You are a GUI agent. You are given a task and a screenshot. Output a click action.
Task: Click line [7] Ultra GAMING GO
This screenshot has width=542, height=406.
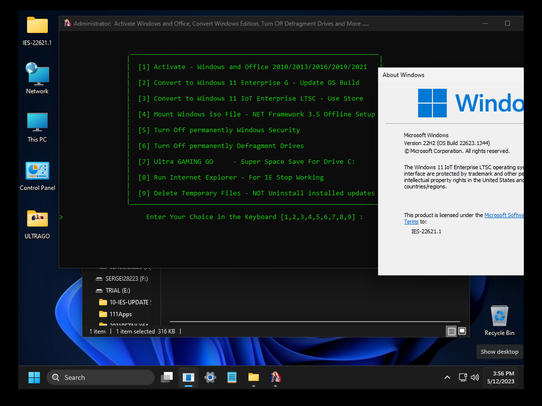(246, 162)
